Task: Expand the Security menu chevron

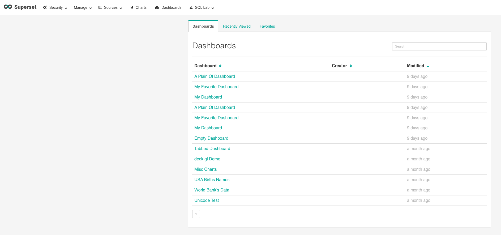Action: coord(66,8)
